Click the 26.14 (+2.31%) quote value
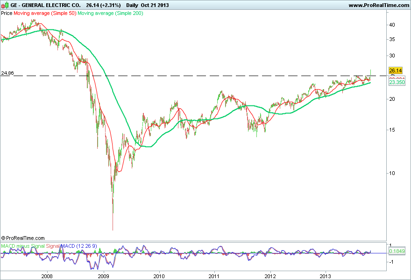This screenshot has height=280, width=411. [103, 5]
